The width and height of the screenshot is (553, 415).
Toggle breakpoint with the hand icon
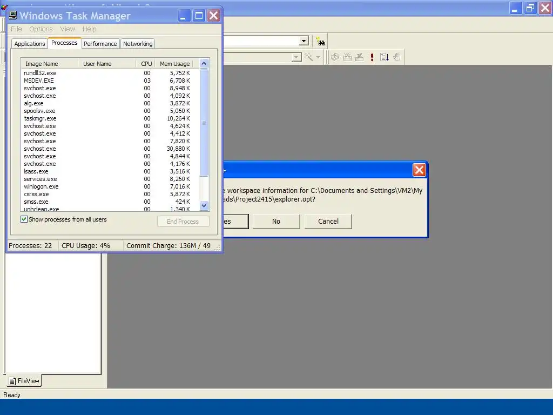[397, 57]
